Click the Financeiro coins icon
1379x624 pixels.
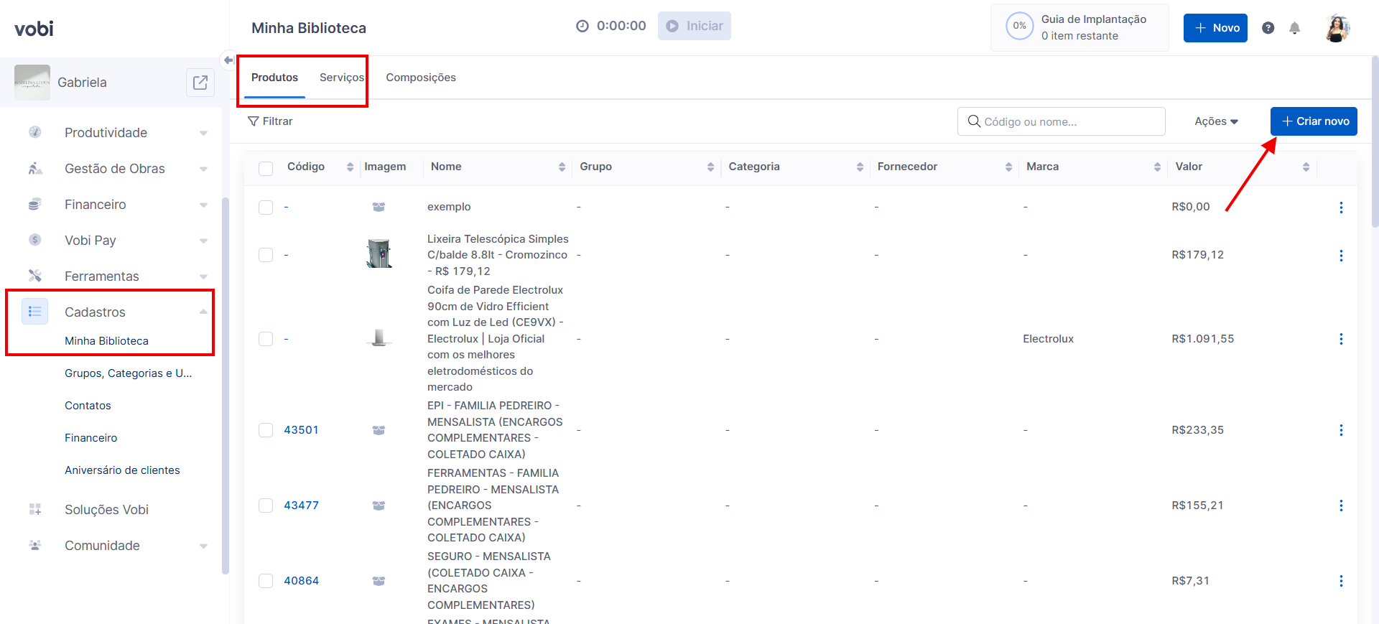34,204
